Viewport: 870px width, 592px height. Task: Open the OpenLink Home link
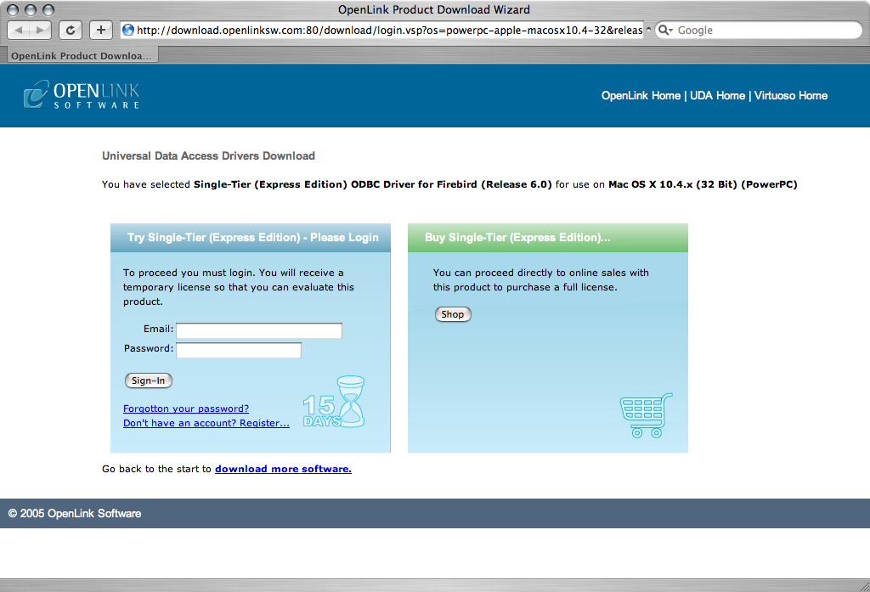point(641,96)
